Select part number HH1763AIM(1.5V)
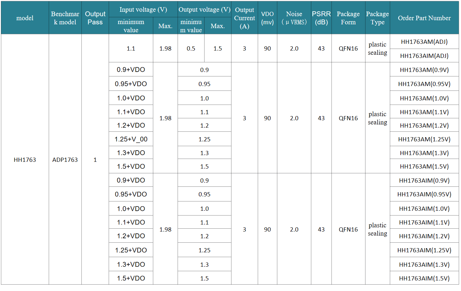Screen dimensions: 461x291 [424, 278]
